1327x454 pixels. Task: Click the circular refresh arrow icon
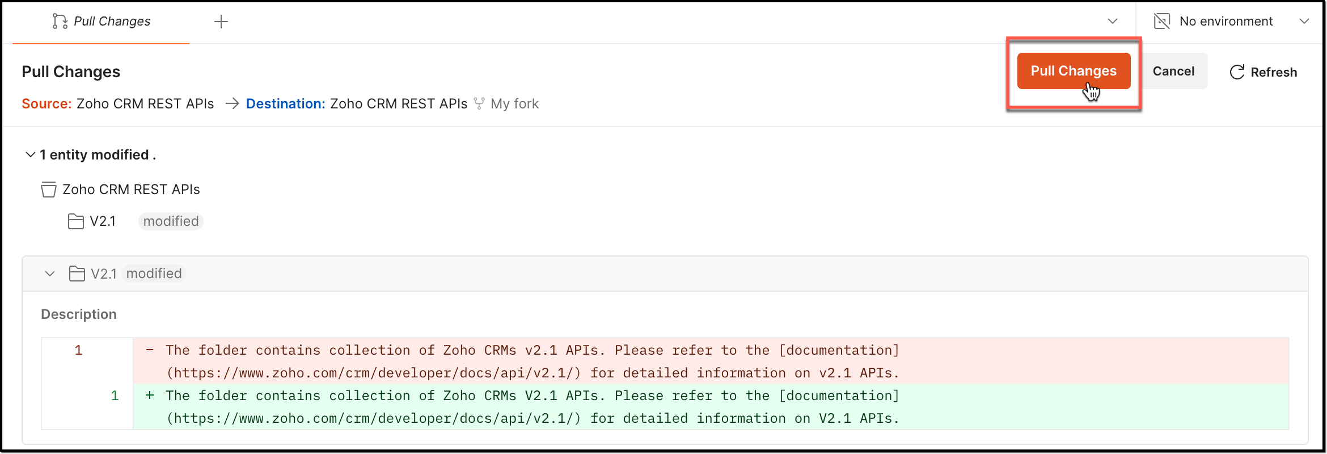click(1237, 72)
